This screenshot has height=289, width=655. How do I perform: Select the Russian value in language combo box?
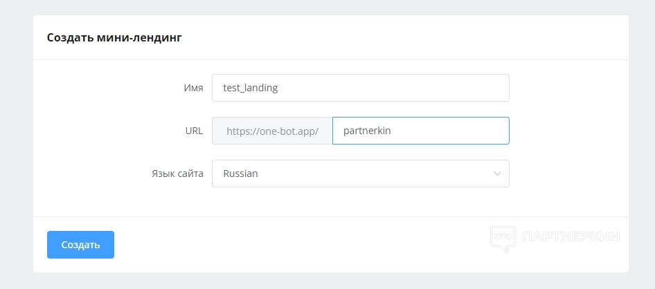point(240,174)
